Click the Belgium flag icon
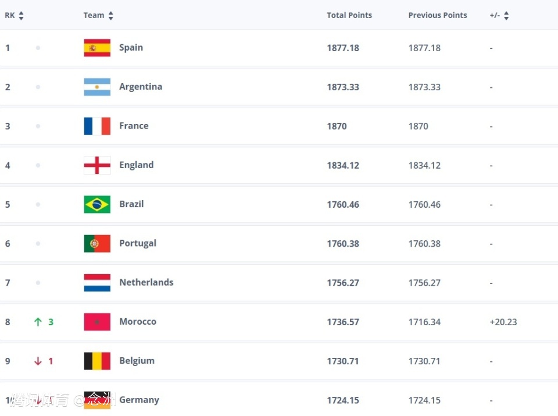 (97, 361)
